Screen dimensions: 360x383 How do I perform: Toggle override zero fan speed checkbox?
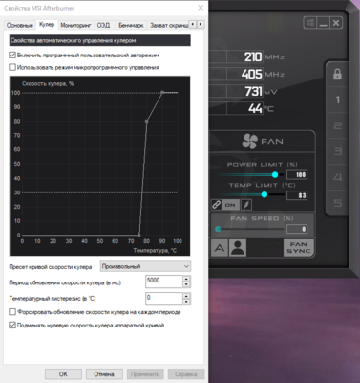[x=12, y=326]
